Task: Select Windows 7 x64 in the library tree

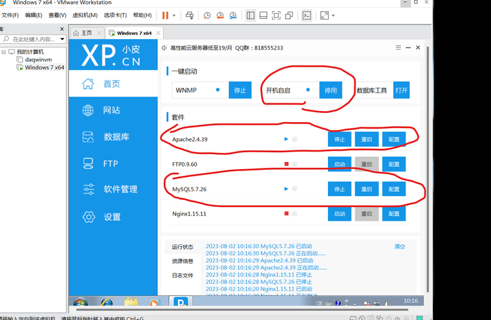Action: click(x=44, y=67)
